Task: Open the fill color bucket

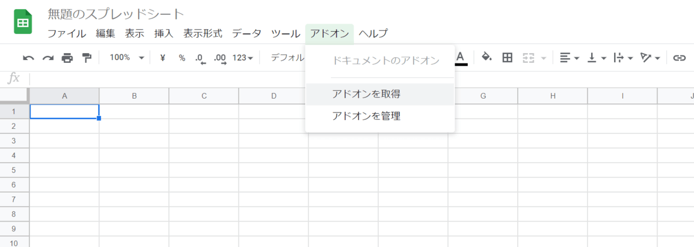Action: pos(487,57)
